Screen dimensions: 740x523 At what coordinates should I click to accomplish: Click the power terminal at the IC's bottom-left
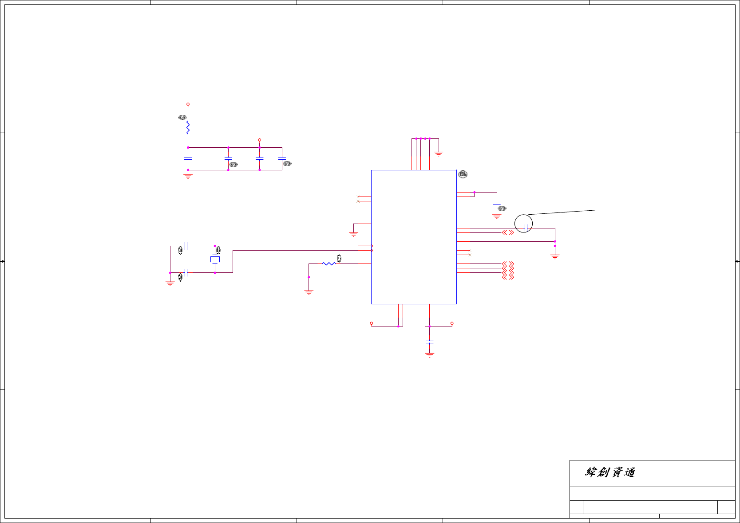pyautogui.click(x=372, y=324)
